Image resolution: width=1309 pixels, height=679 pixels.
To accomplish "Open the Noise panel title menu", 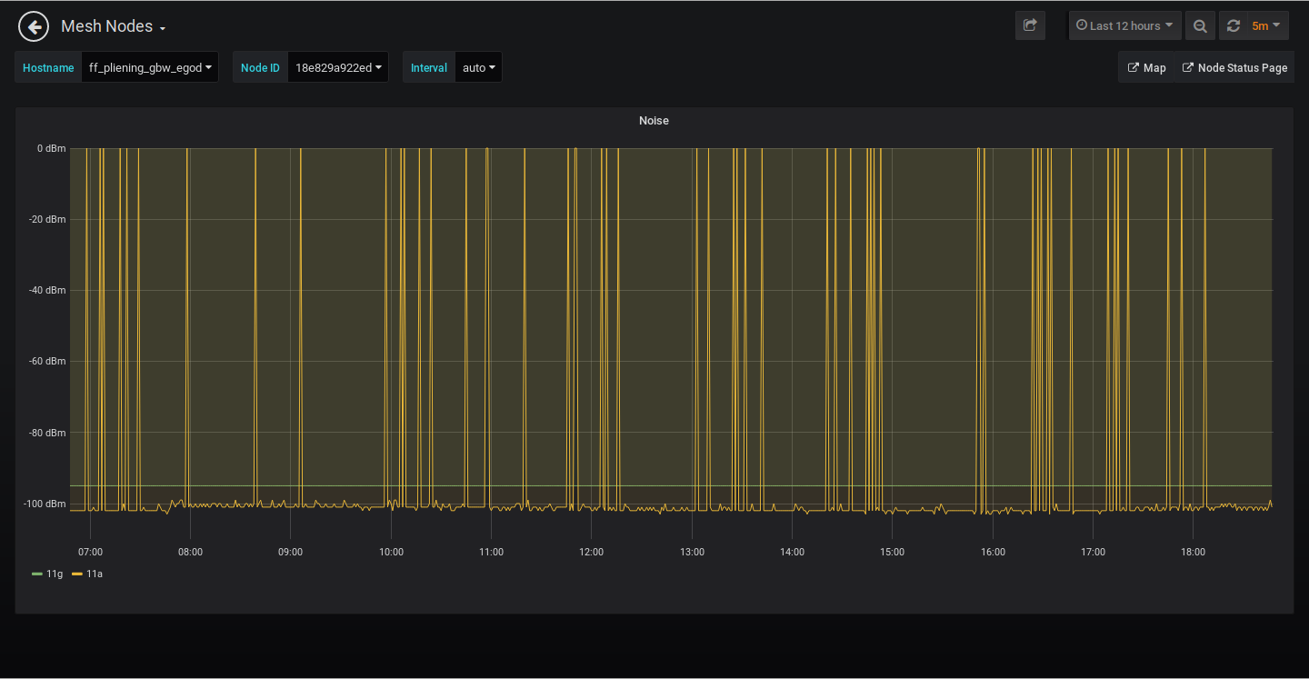I will [654, 121].
